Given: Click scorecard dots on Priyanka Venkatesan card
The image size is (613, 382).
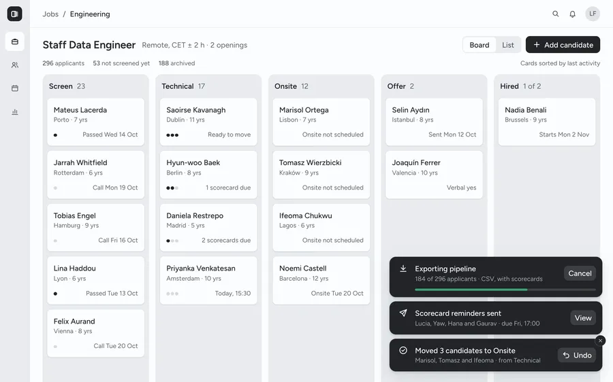Looking at the screenshot, I should pos(172,294).
